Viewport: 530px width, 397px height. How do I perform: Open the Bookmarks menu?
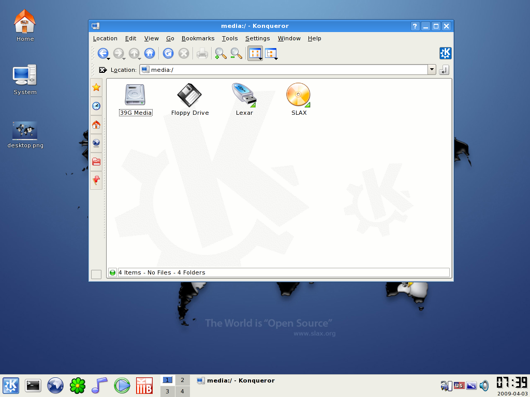[x=198, y=38]
